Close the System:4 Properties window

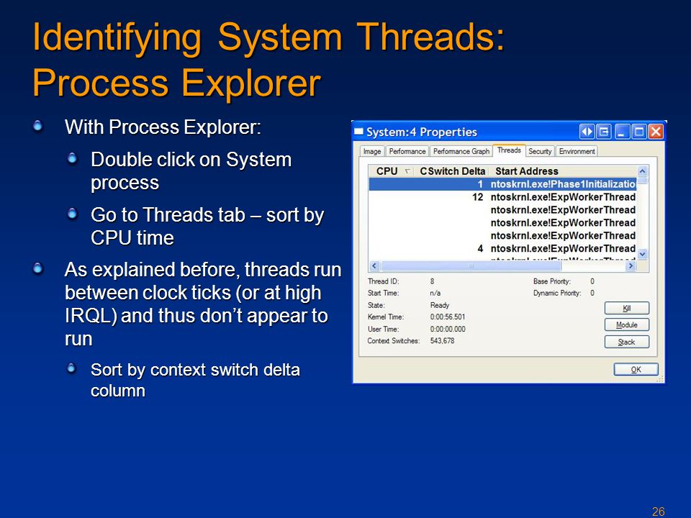tap(656, 132)
